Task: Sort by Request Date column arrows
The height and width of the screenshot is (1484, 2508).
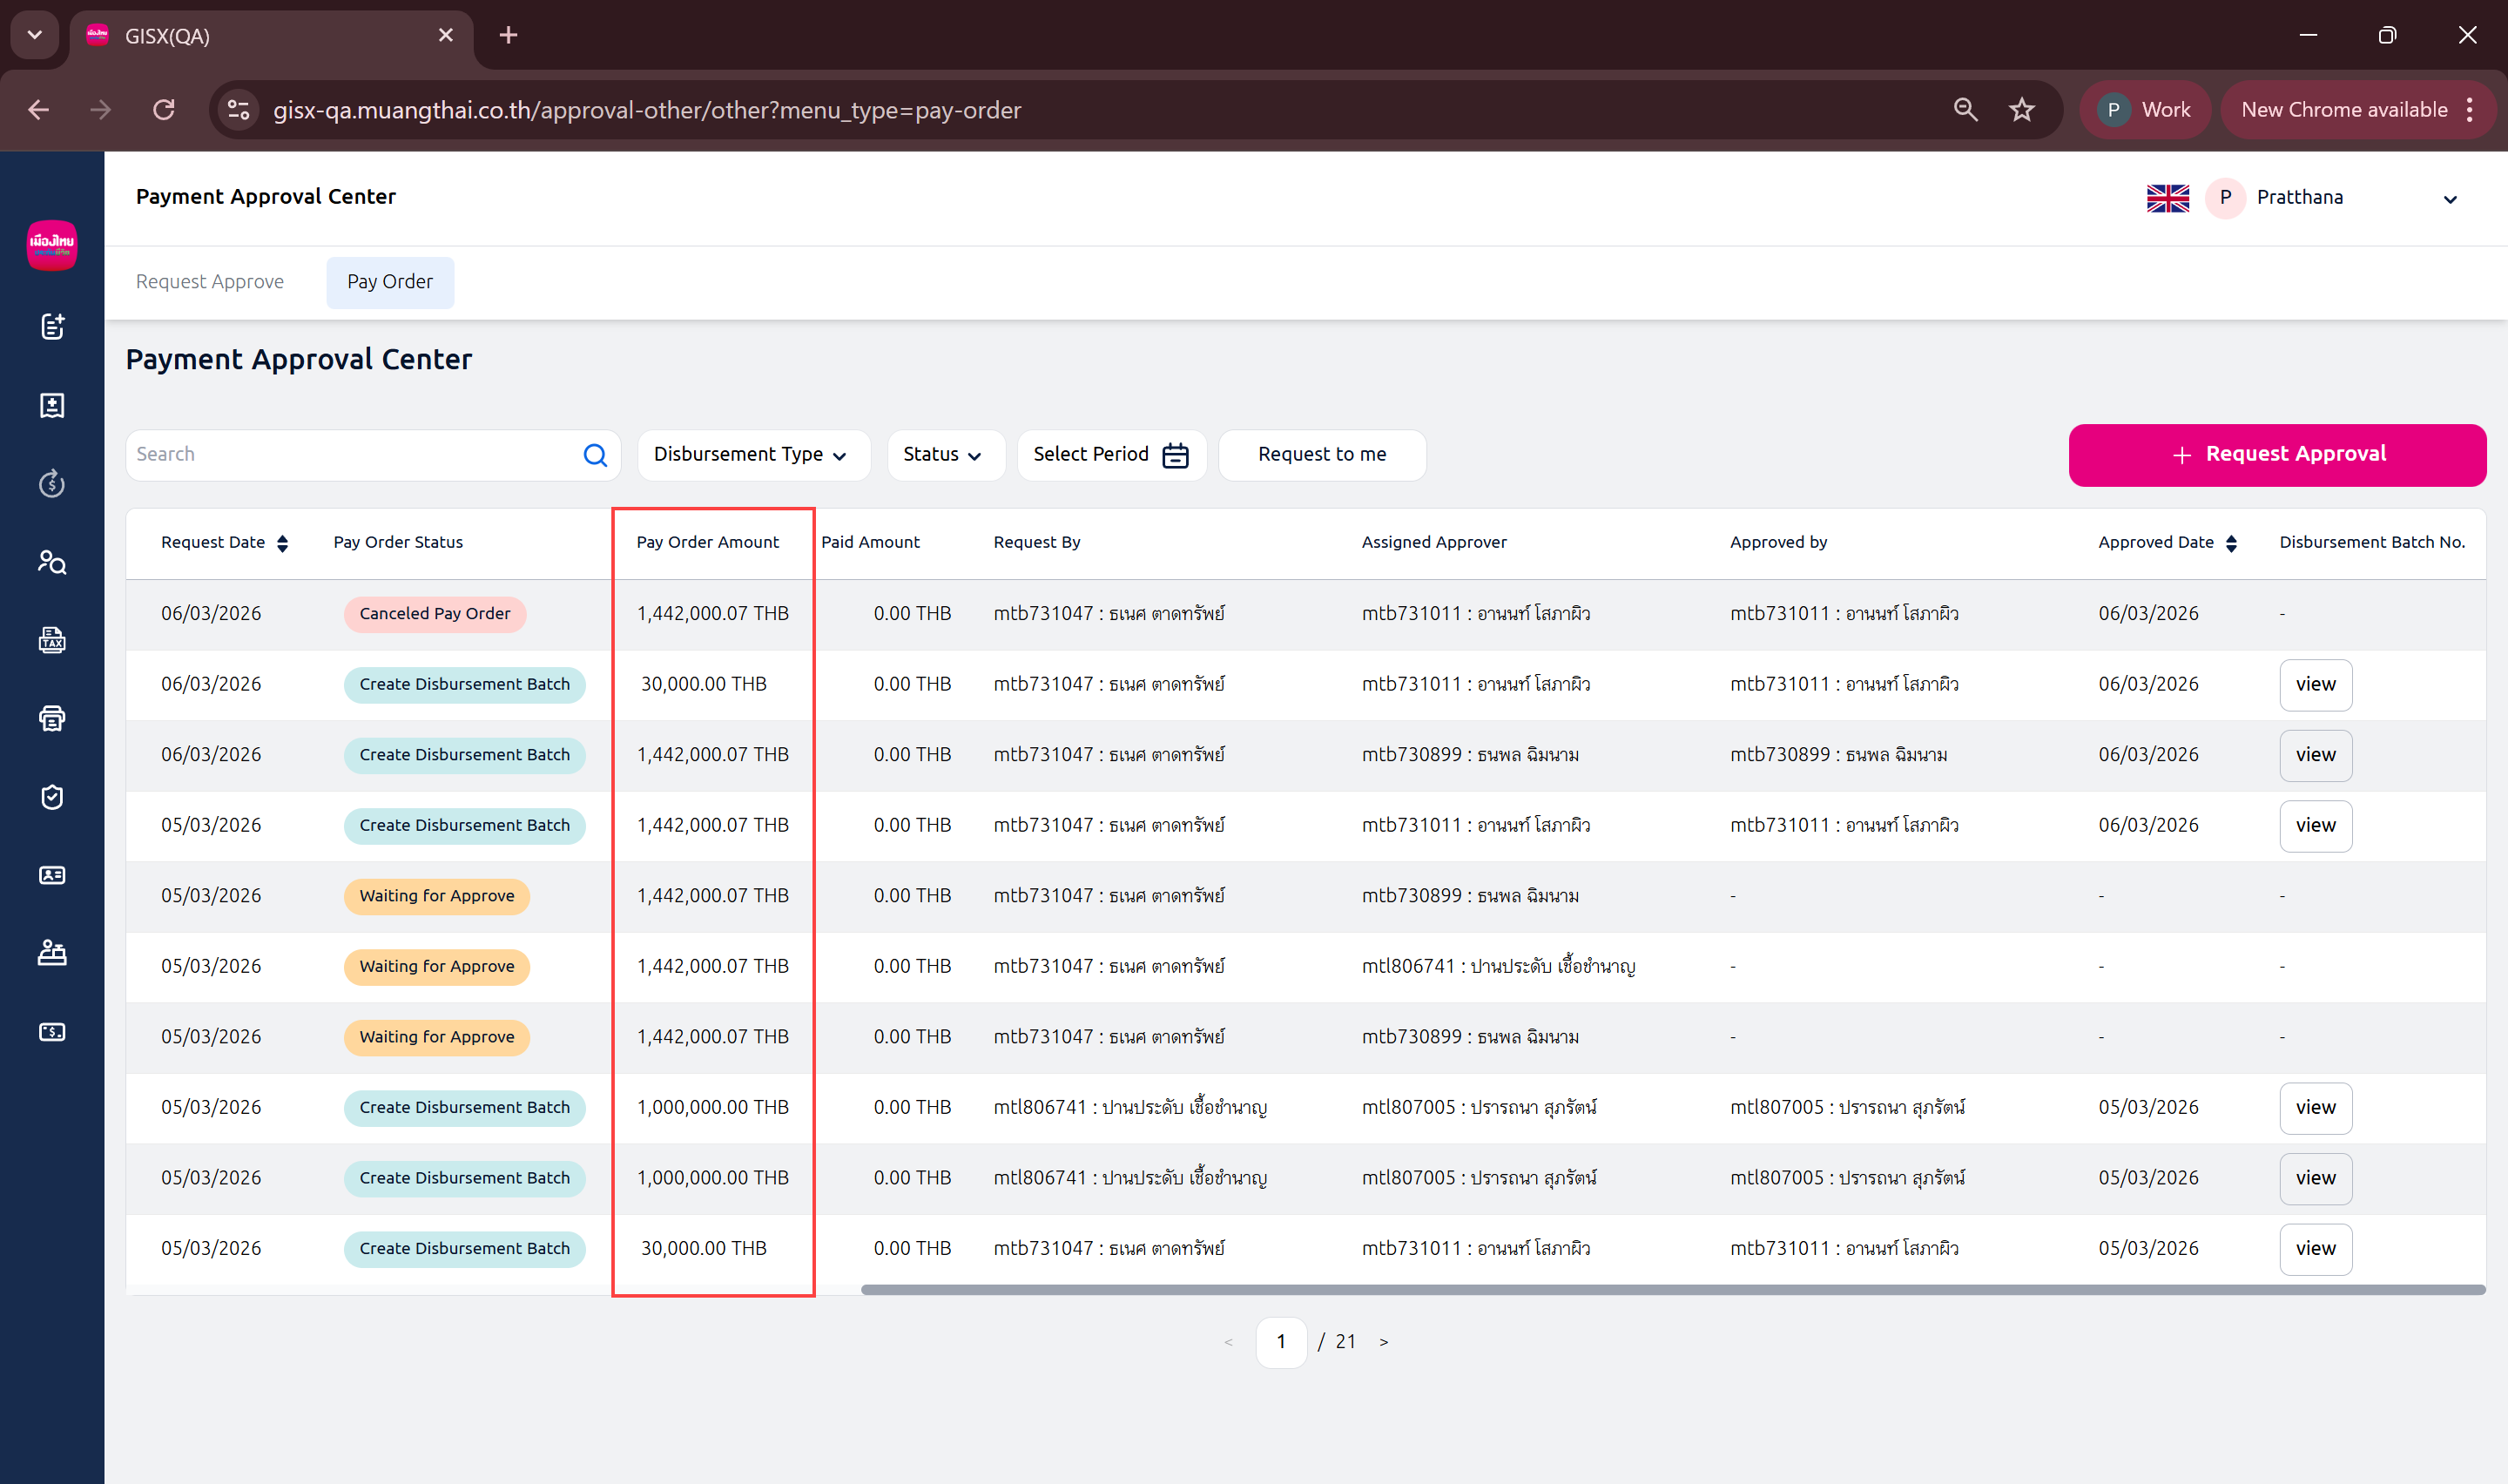Action: 283,543
